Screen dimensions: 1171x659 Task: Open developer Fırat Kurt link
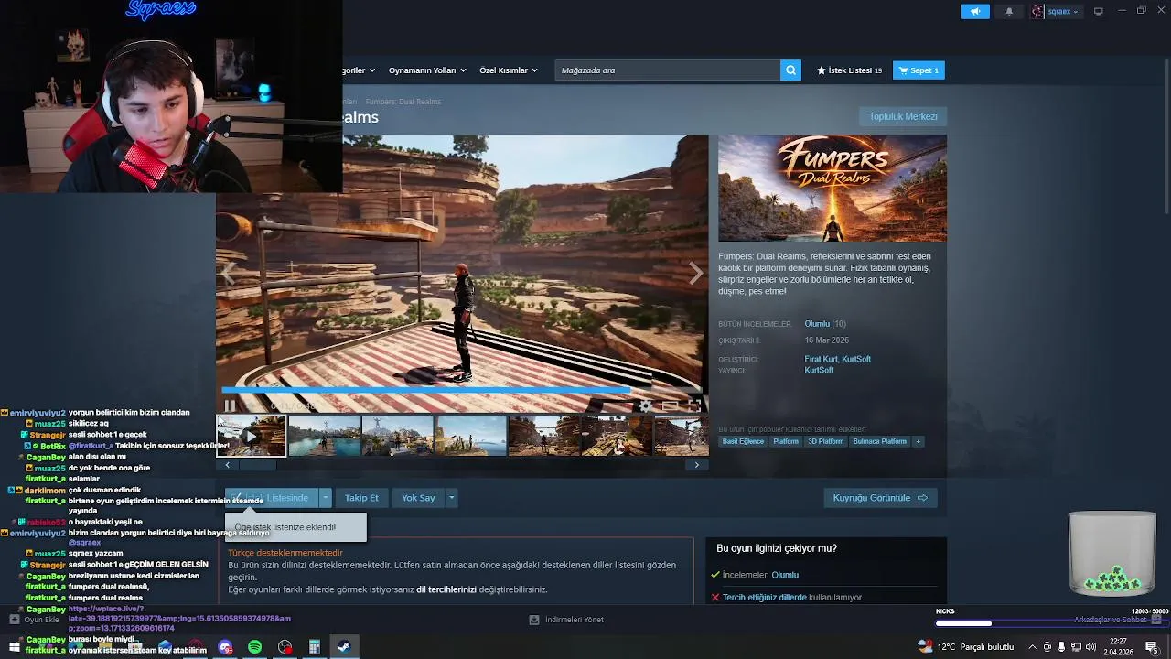[821, 360]
